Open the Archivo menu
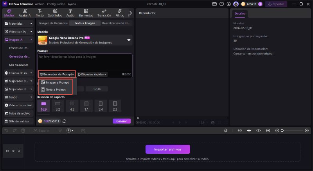The image size is (313, 171). click(x=40, y=4)
